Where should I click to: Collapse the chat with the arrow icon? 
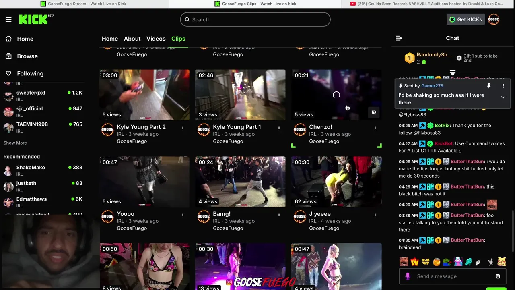point(399,38)
